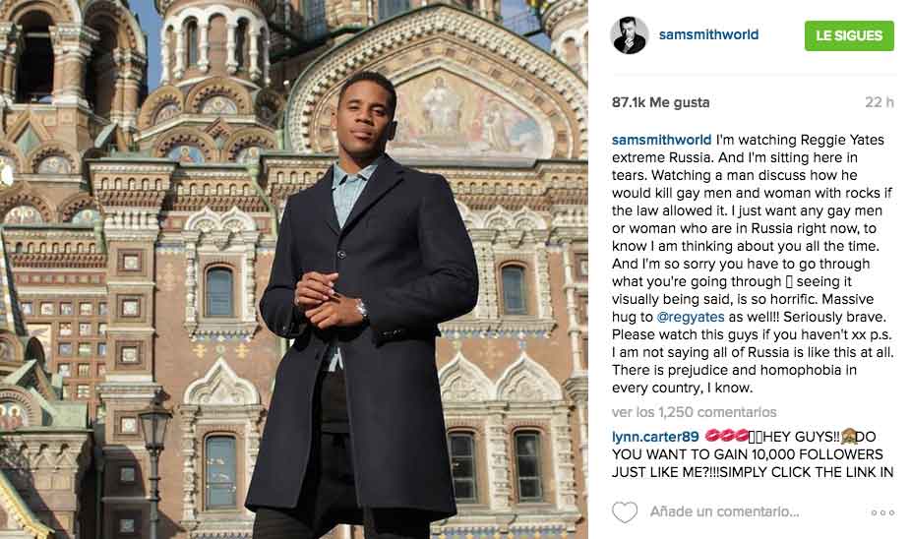
Task: Open samsmithworld profile avatar picture
Action: [630, 35]
